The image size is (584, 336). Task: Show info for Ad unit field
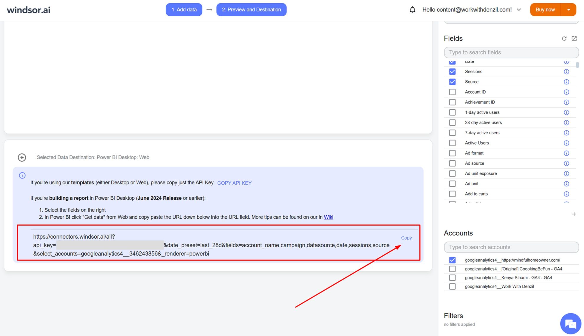(x=566, y=184)
